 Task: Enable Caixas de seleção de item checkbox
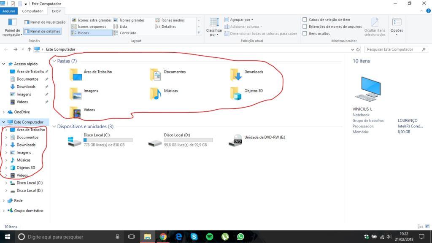pos(305,20)
